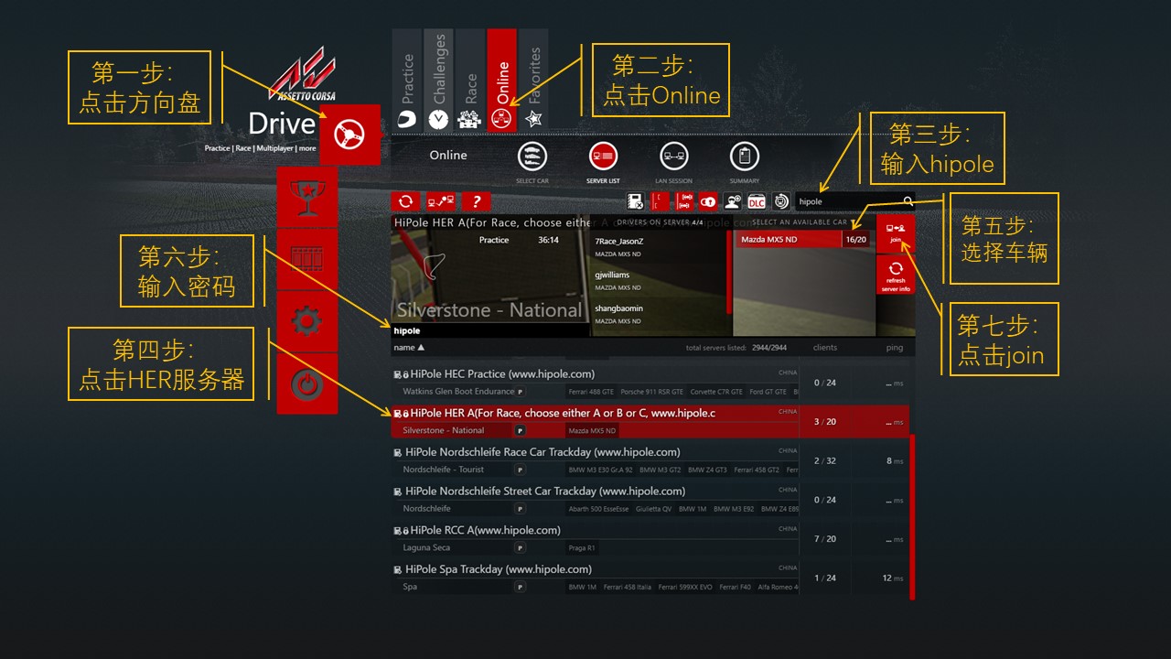The height and width of the screenshot is (659, 1171).
Task: Sort servers by the name column
Action: pyautogui.click(x=409, y=348)
